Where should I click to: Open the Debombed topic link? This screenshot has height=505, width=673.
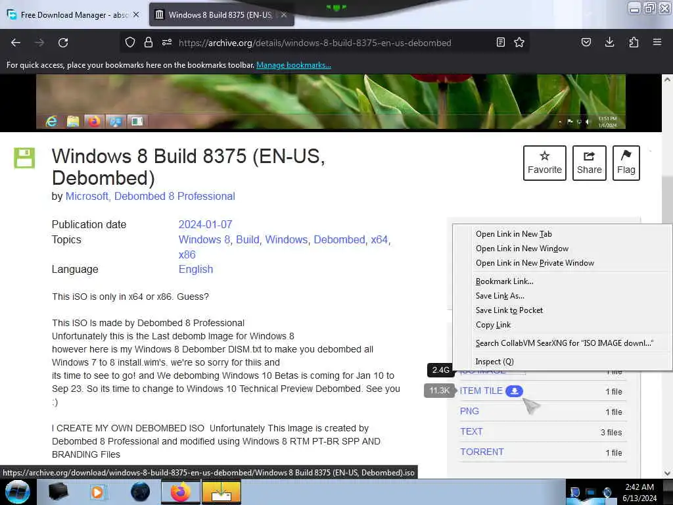coord(340,239)
